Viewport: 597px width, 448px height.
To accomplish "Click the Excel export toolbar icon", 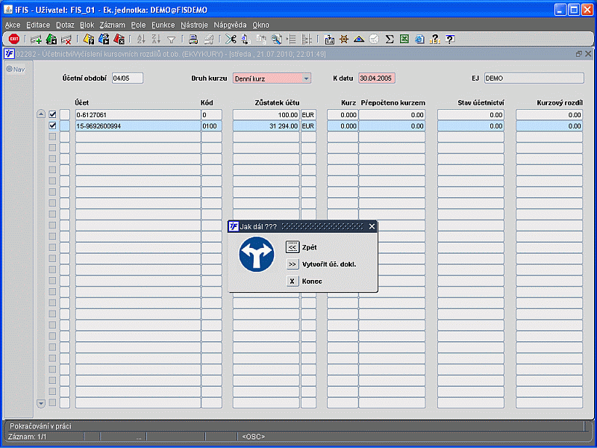I will pos(404,40).
